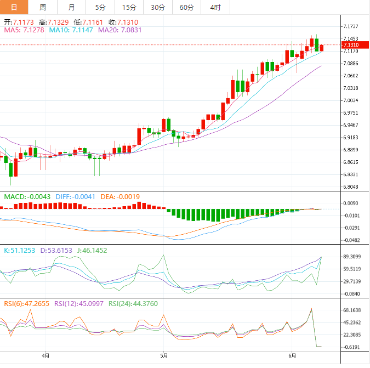This screenshot has height=368, width=370.
Task: Click the MACD indicator value label
Action: tap(27, 196)
